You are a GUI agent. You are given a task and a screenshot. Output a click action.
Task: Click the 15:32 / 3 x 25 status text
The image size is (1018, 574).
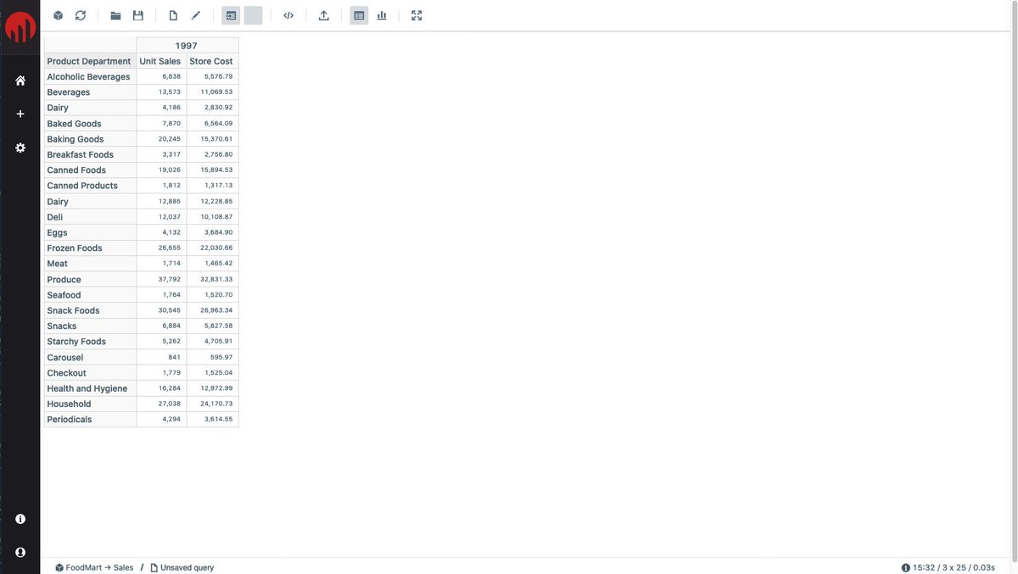[954, 567]
